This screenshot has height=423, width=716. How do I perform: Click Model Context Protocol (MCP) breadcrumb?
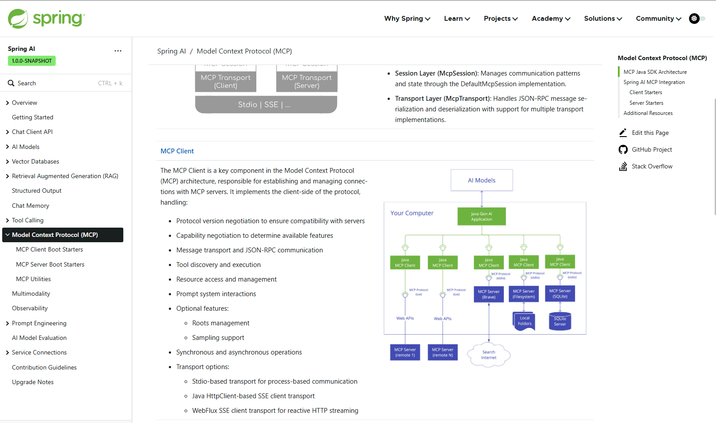coord(244,51)
